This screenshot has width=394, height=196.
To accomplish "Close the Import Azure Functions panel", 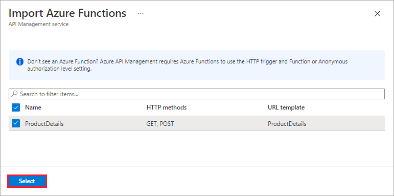I will (x=377, y=14).
